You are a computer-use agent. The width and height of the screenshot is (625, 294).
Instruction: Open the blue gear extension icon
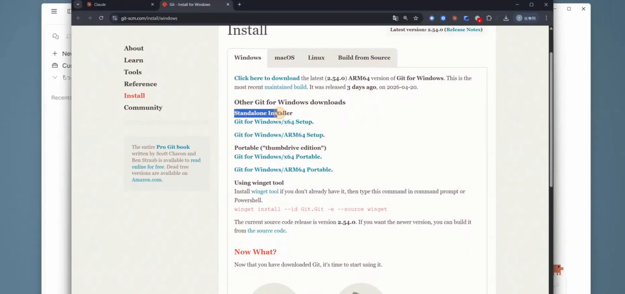click(443, 18)
